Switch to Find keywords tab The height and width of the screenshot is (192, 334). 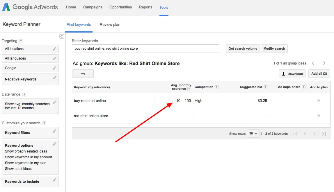pos(79,24)
